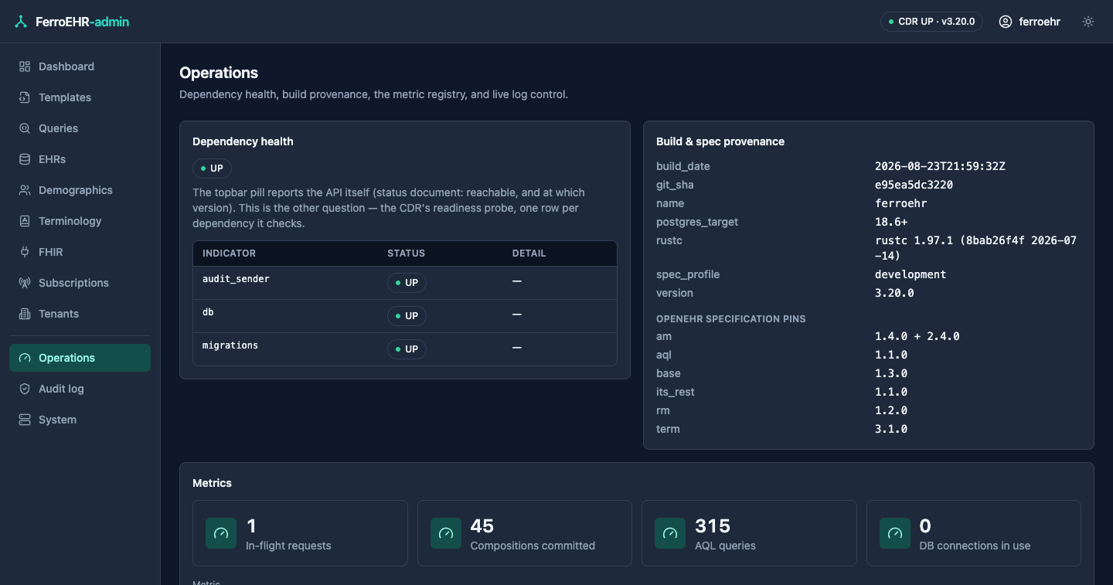Click the spec_profile value development
This screenshot has width=1113, height=585.
pyautogui.click(x=910, y=274)
